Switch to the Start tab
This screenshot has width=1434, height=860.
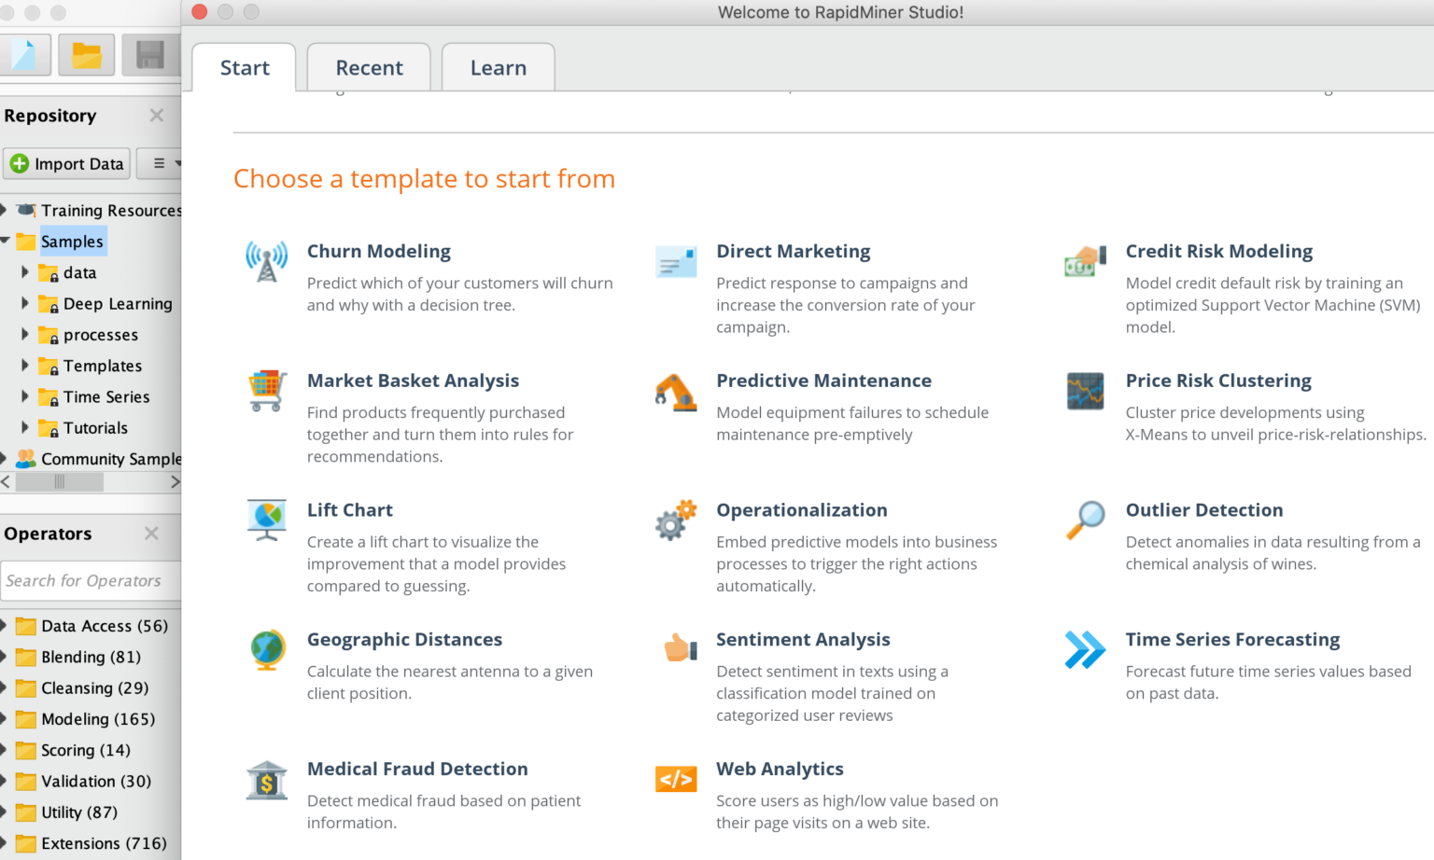[x=245, y=67]
